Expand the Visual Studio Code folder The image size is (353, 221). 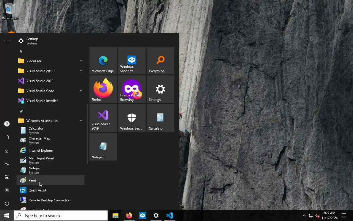(x=50, y=91)
